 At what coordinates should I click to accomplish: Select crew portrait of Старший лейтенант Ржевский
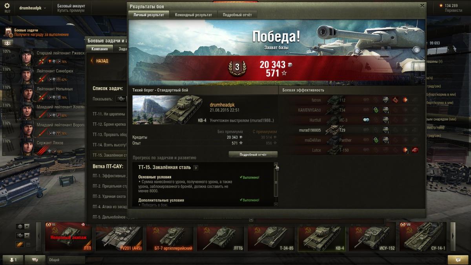tap(27, 57)
